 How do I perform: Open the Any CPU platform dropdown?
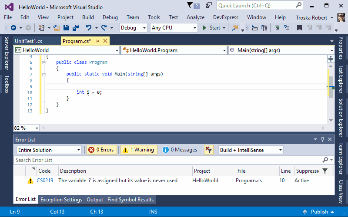pos(174,28)
